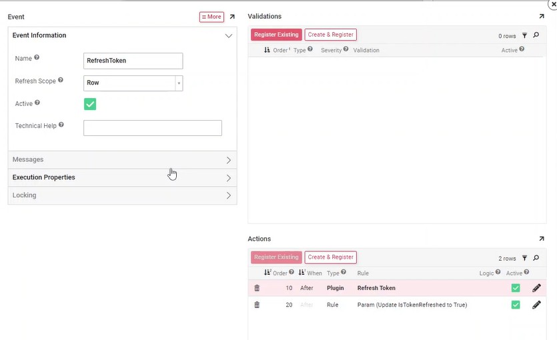Toggle Active checkbox for Param rule action

pyautogui.click(x=515, y=305)
